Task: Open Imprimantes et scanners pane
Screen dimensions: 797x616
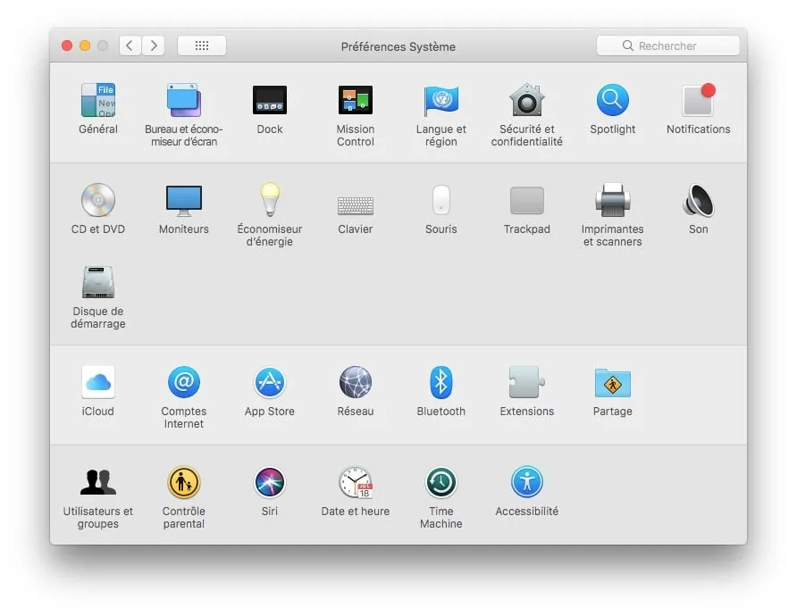Action: [x=612, y=200]
